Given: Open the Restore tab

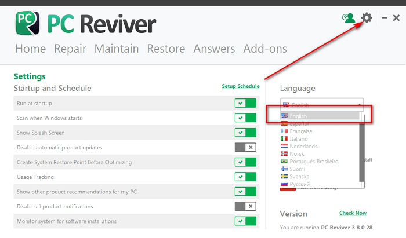Looking at the screenshot, I should (166, 49).
